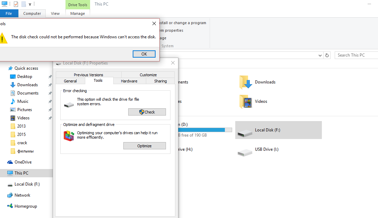Click the Homegroup icon in sidebar
The image size is (378, 218).
pos(10,206)
